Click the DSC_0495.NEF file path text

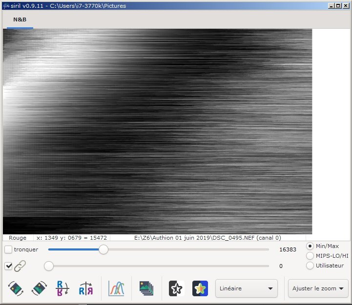(x=207, y=238)
